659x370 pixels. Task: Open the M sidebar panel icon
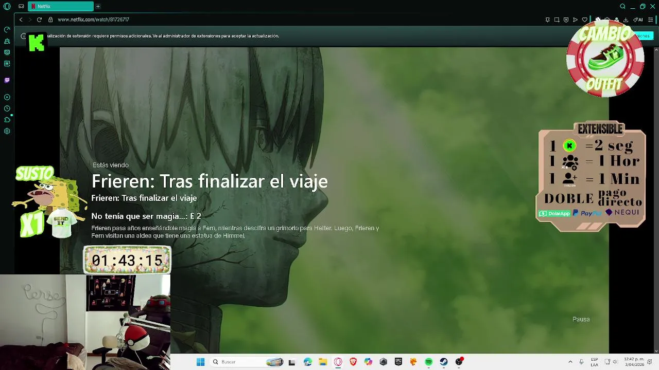[7, 64]
